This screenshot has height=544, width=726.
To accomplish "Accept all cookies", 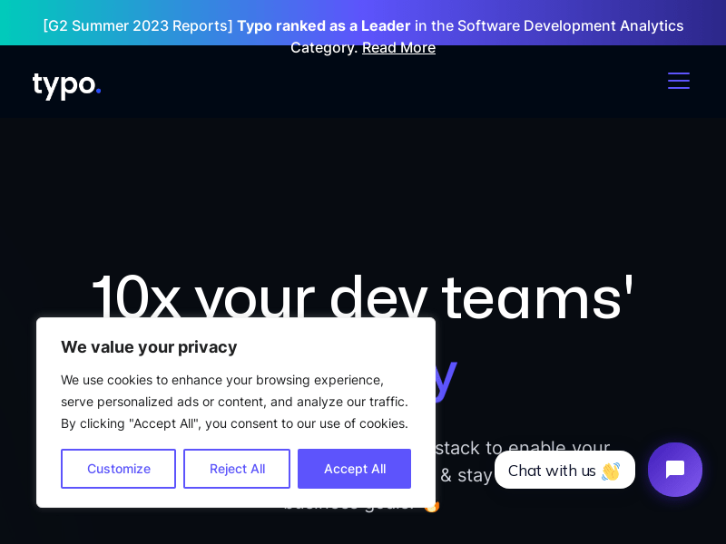I will (x=354, y=469).
